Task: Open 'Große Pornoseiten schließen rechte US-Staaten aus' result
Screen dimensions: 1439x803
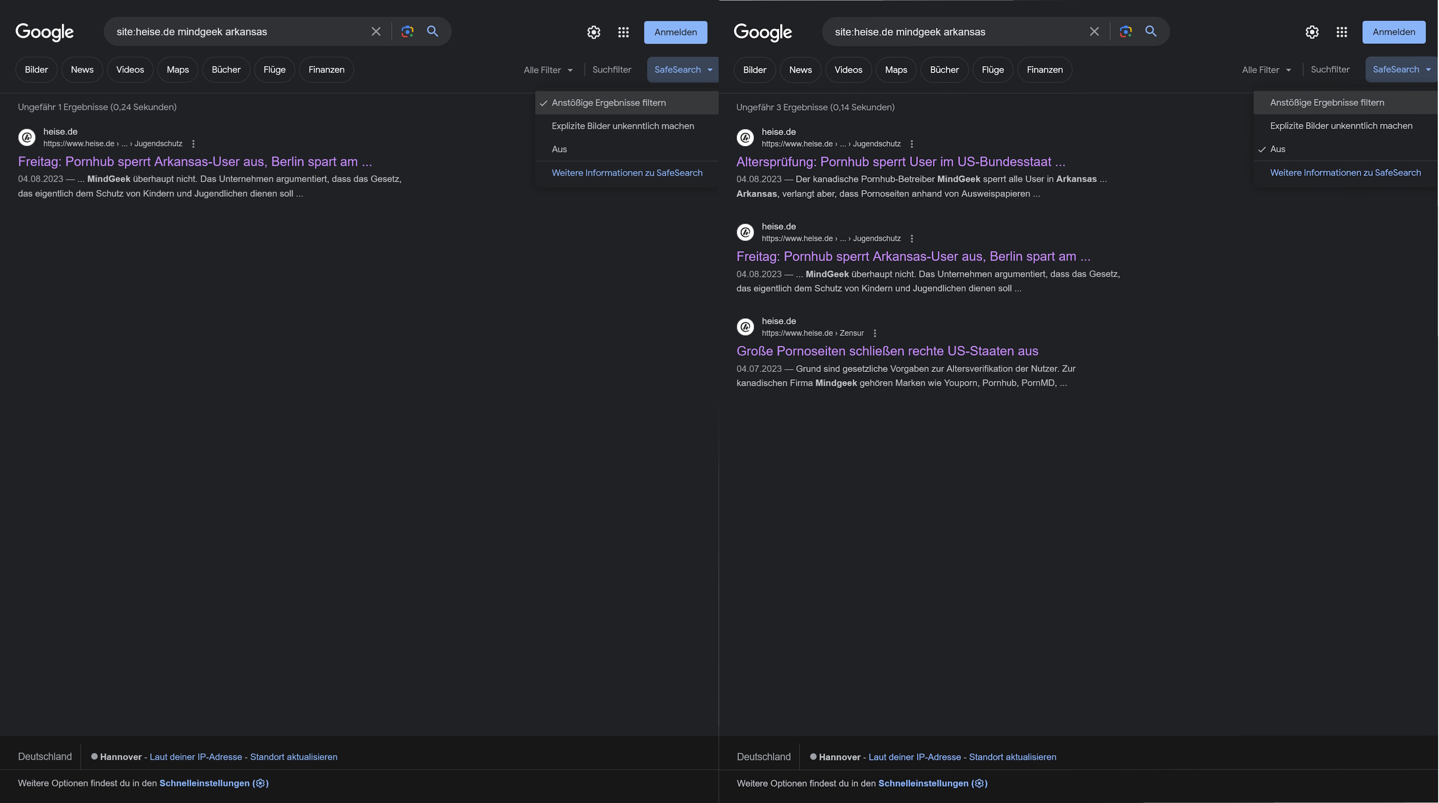Action: click(886, 351)
